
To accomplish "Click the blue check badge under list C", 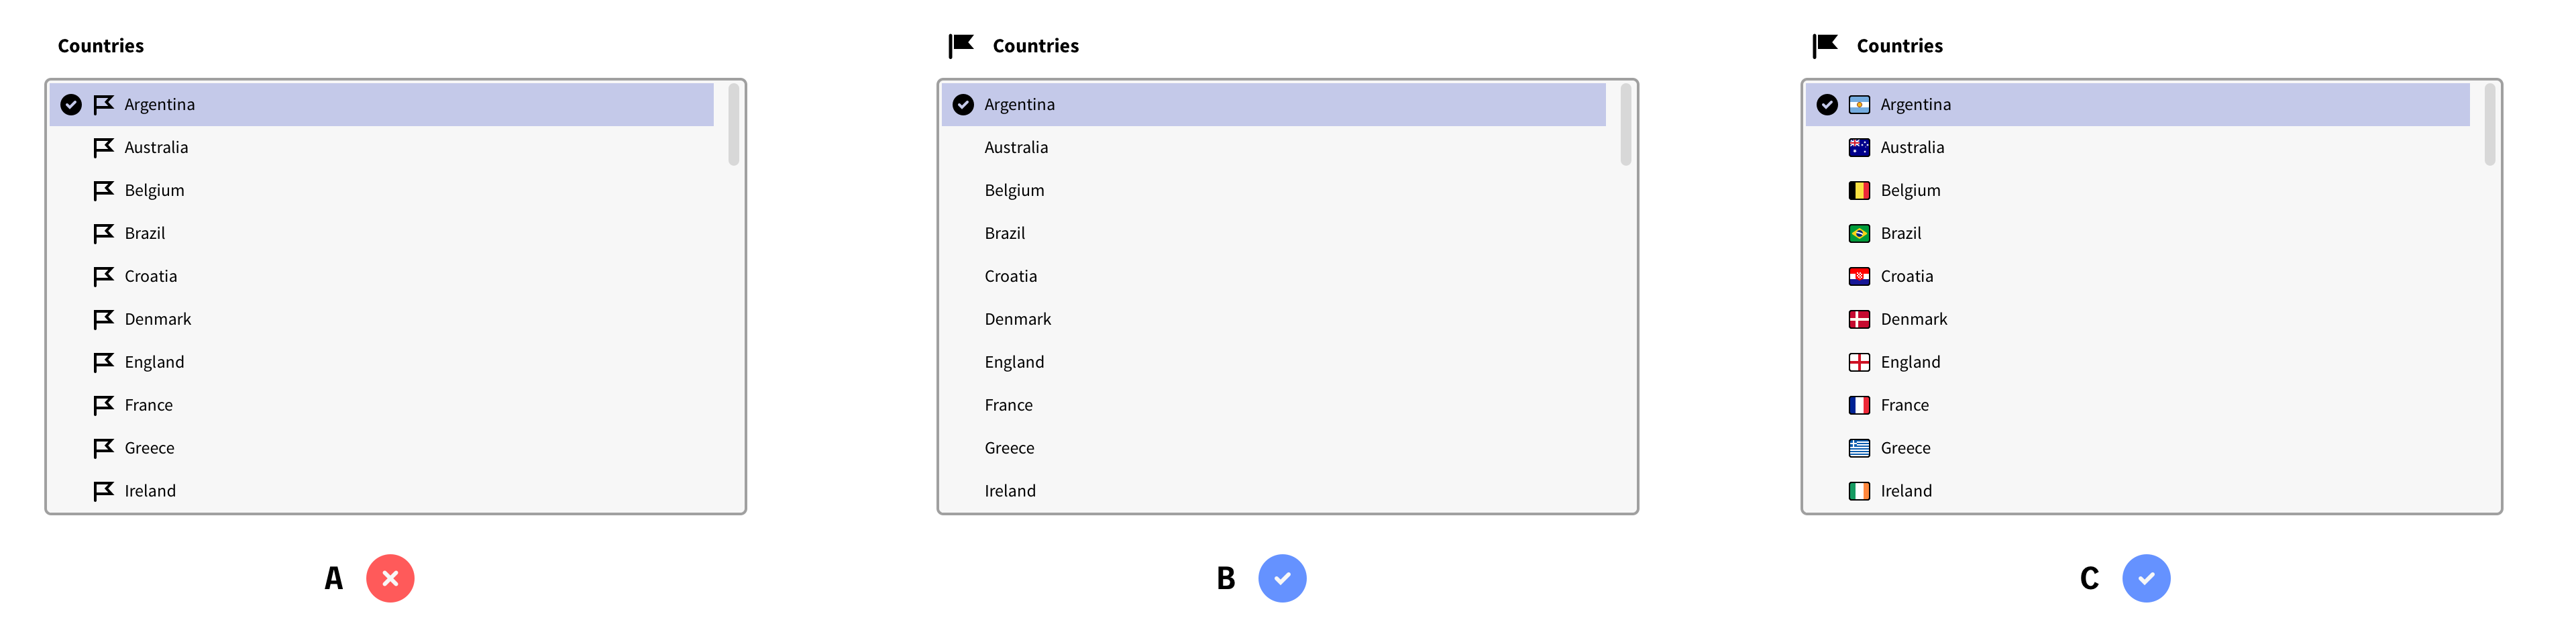I will [x=2146, y=579].
